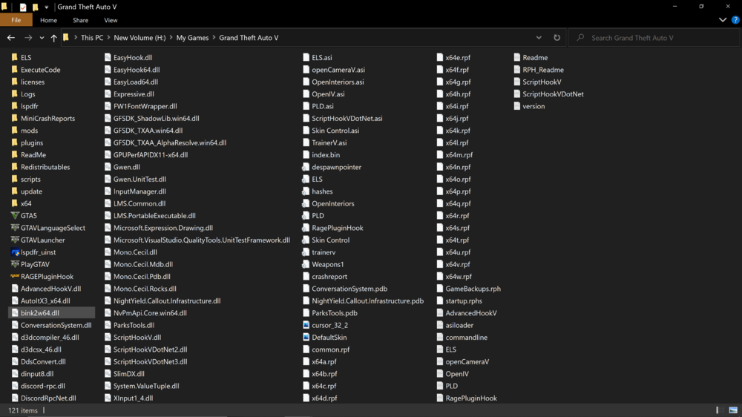Navigate to New Volume (H:) breadcrumb

139,37
